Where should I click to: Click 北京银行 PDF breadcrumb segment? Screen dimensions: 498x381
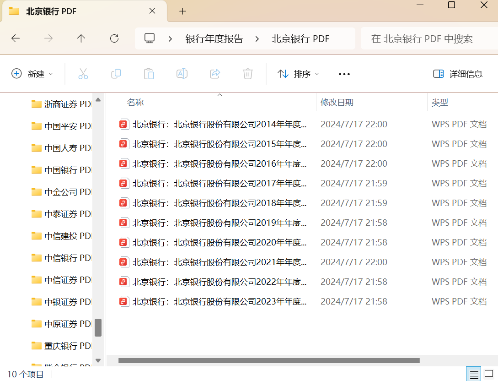coord(300,39)
